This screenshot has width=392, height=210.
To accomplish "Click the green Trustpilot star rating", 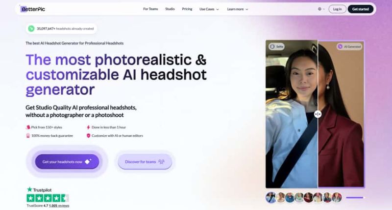I will pos(48,198).
